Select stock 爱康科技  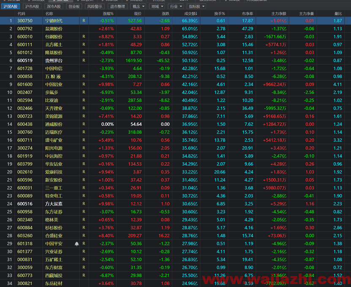(x=54, y=172)
